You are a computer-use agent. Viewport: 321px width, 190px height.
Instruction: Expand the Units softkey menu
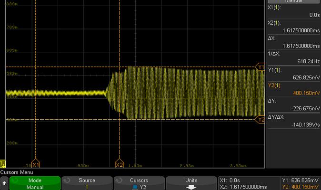click(x=191, y=183)
